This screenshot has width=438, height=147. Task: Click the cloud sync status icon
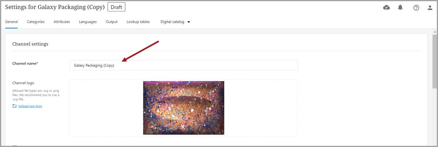point(387,8)
